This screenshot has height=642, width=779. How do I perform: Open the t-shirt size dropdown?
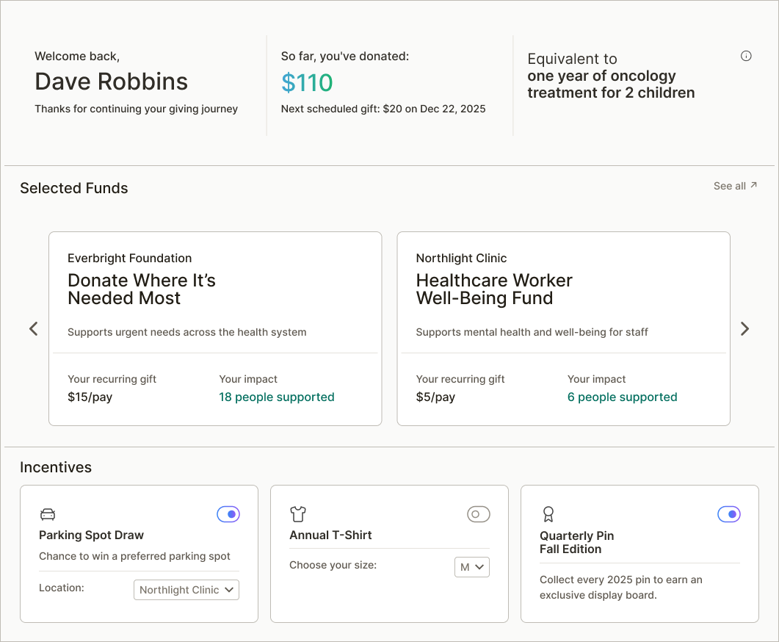[471, 567]
